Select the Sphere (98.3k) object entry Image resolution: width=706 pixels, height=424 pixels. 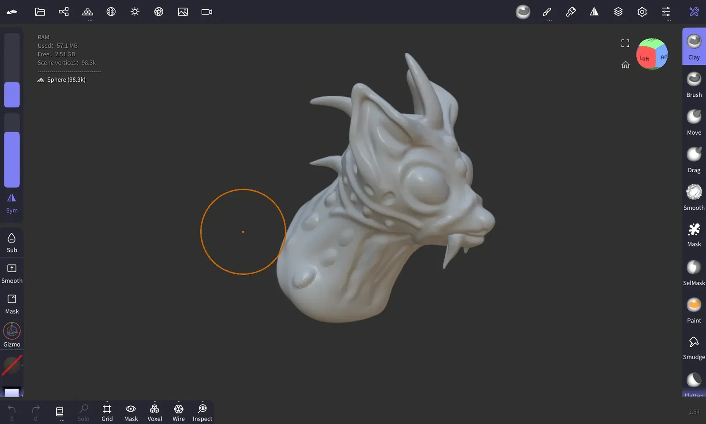coord(62,80)
